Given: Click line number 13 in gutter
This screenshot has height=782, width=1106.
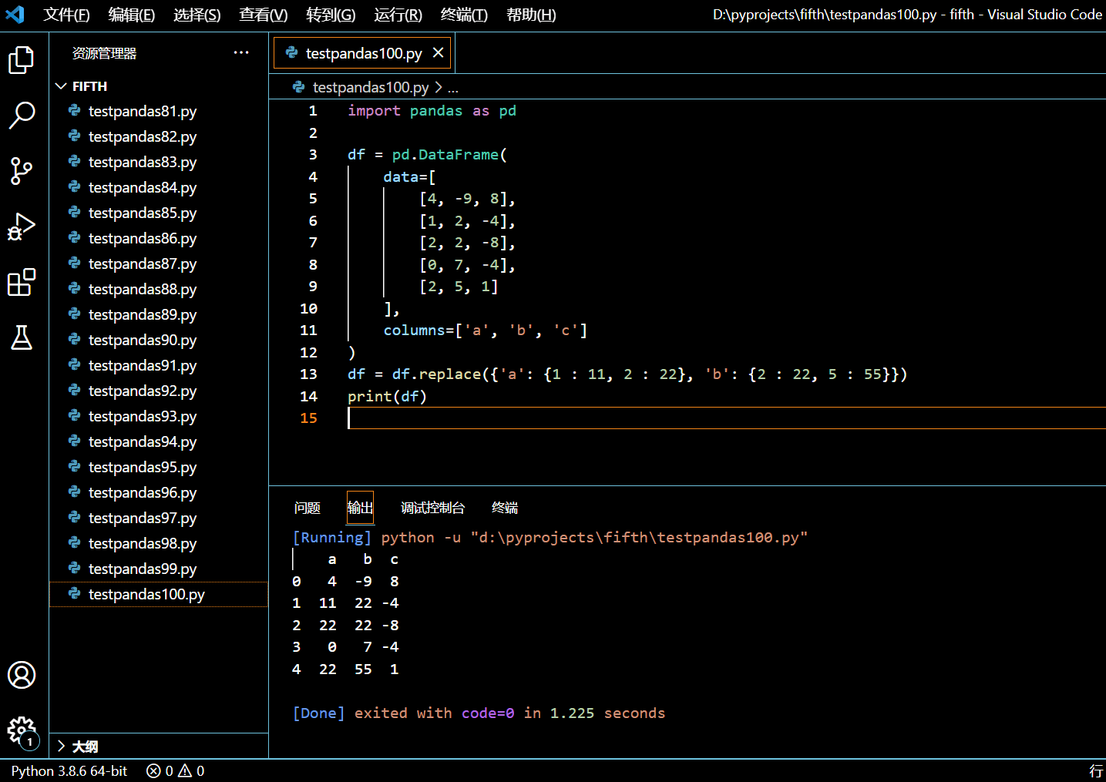Looking at the screenshot, I should 308,374.
